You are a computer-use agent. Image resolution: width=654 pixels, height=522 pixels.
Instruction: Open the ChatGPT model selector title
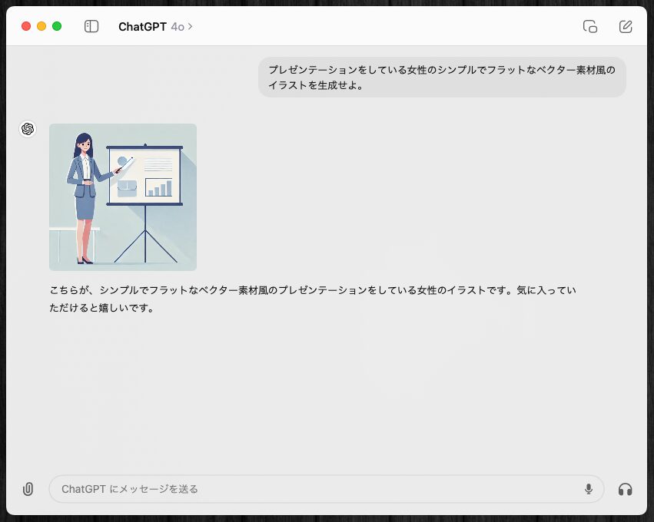click(142, 27)
